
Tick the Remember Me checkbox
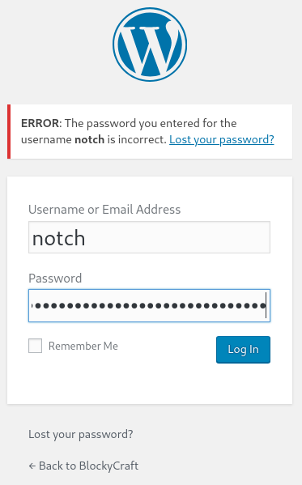pyautogui.click(x=36, y=346)
